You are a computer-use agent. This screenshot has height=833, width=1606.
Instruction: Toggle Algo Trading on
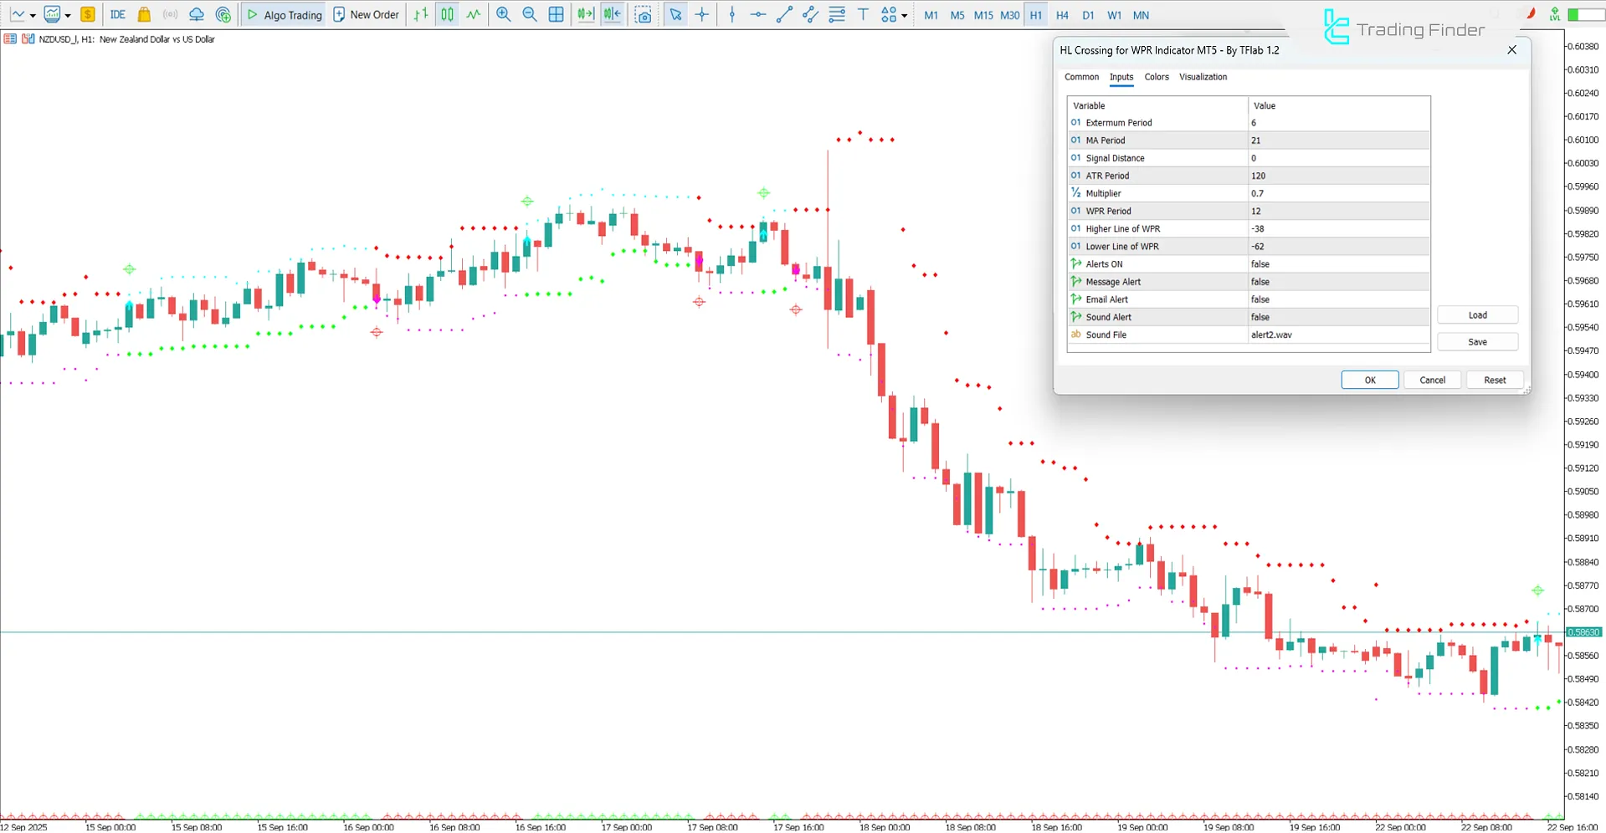(x=284, y=14)
